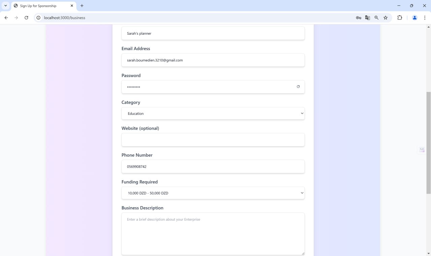
Task: Bookmark this page using the star icon
Action: pos(386,18)
